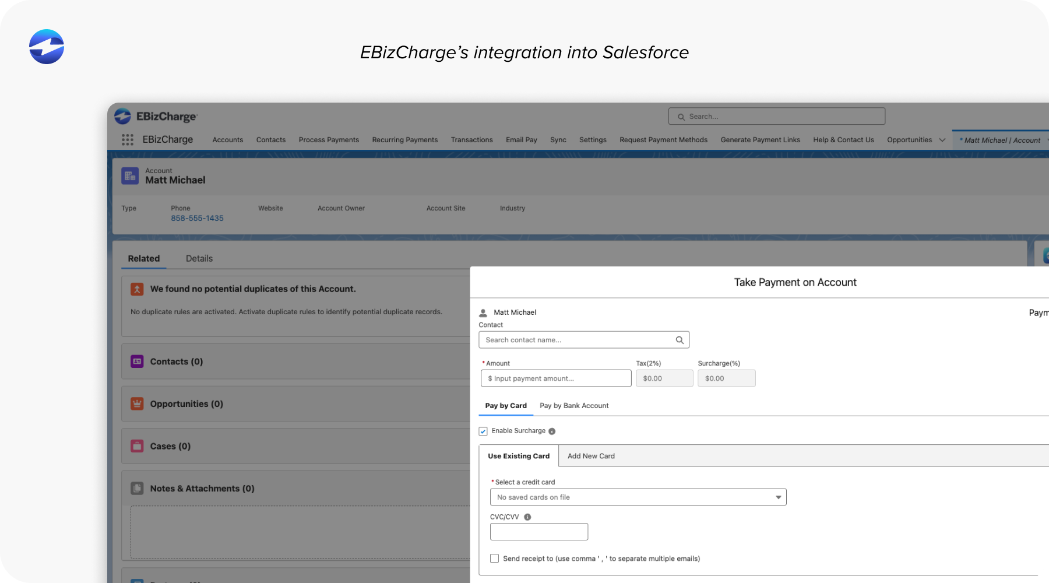Screen dimensions: 1049x583
Task: Select the Pay by Bank Account tab
Action: click(x=574, y=406)
